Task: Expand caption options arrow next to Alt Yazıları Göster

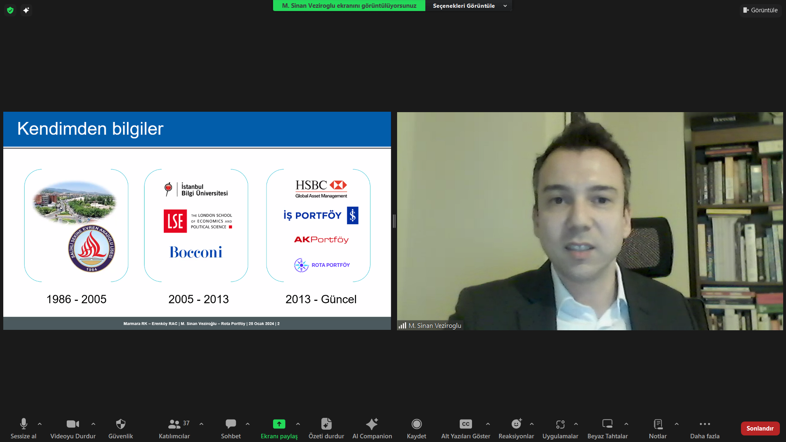Action: point(488,424)
